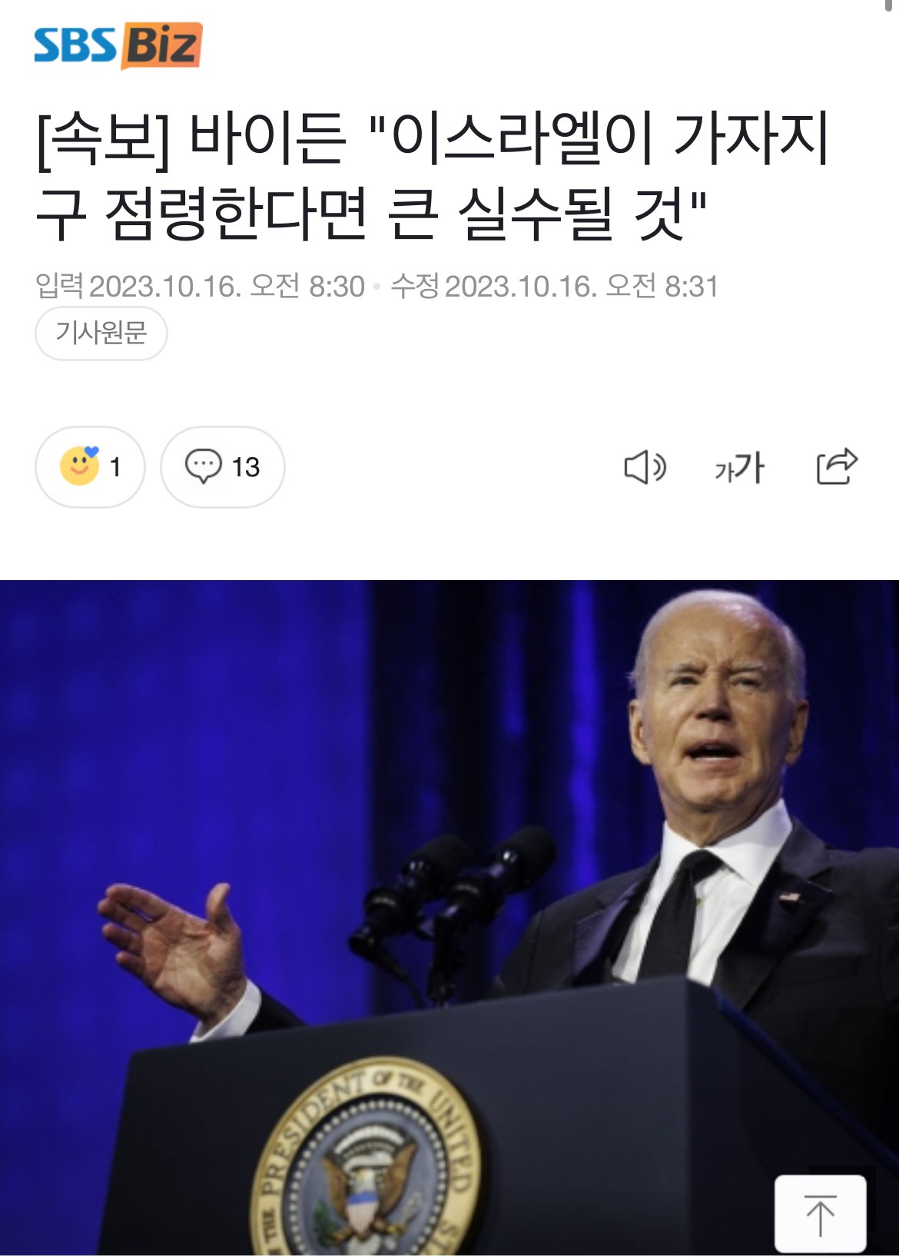Click the reaction count number 1
Viewport: 899px width, 1257px height.
[x=115, y=467]
